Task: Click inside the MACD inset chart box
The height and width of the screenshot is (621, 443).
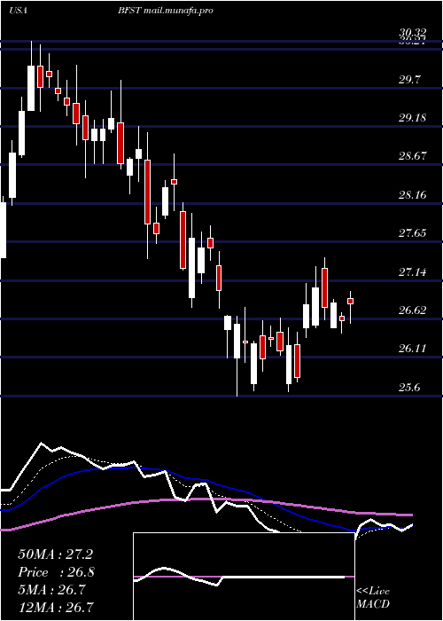Action: pos(244,577)
